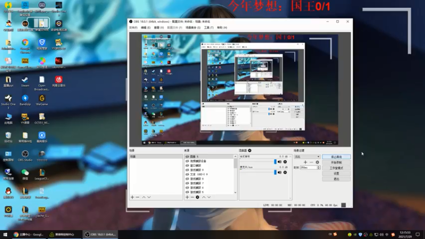Open the Bandizip desktop shortcut
This screenshot has height=239, width=425.
click(25, 100)
